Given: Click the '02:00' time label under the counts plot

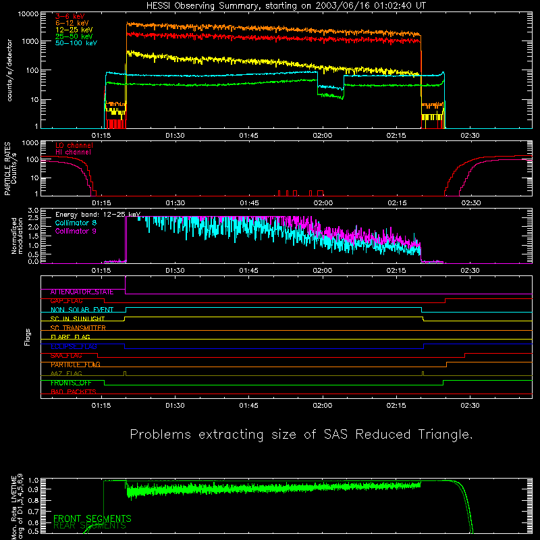Looking at the screenshot, I should tap(323, 136).
